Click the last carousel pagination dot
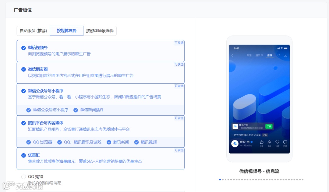The width and height of the screenshot is (329, 192). click(x=302, y=179)
